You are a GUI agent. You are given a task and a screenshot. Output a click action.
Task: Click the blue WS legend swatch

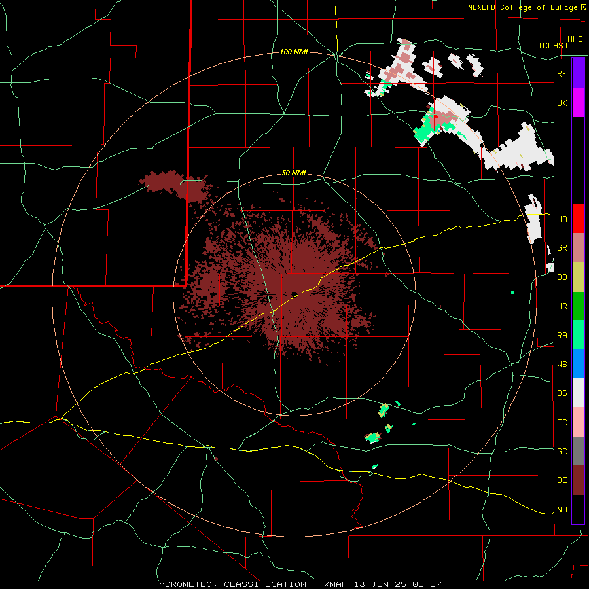coord(578,364)
